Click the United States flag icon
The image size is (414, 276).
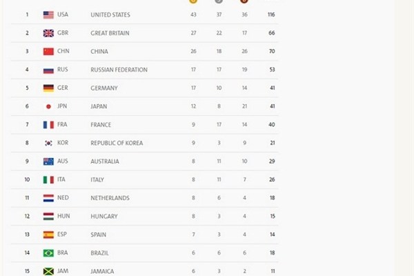[x=48, y=14]
